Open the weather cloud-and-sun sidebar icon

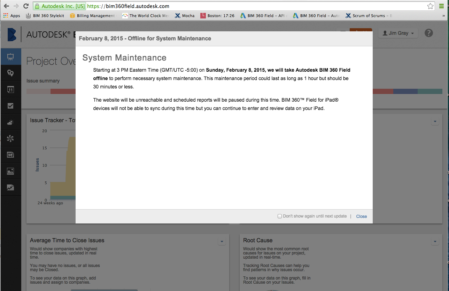10,122
